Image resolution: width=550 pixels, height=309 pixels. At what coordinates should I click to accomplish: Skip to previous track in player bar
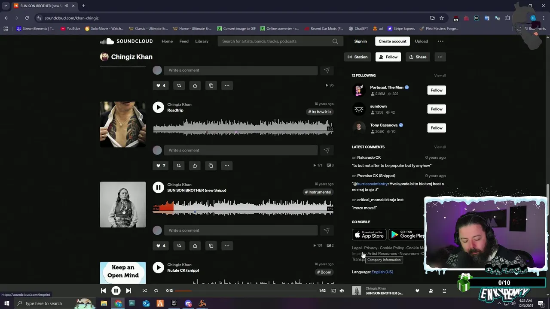(x=103, y=291)
